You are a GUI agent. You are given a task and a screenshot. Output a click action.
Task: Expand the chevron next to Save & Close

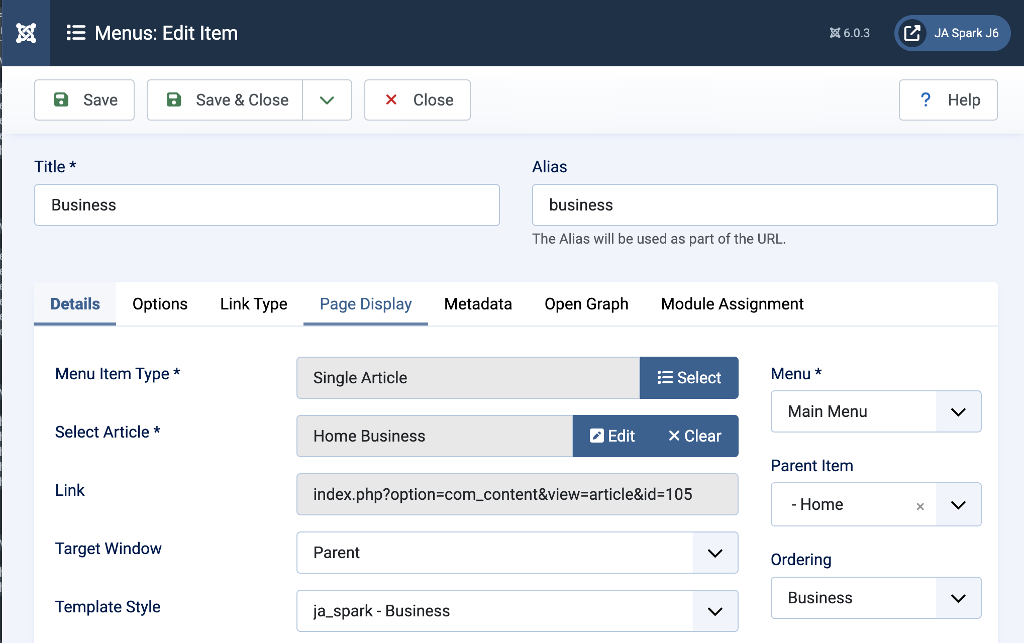click(x=327, y=100)
